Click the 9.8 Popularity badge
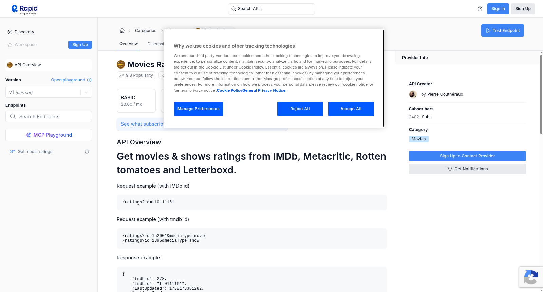This screenshot has width=543, height=292. click(x=136, y=75)
